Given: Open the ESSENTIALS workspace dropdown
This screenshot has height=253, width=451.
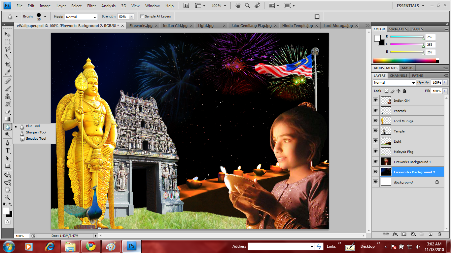Looking at the screenshot, I should pyautogui.click(x=410, y=6).
